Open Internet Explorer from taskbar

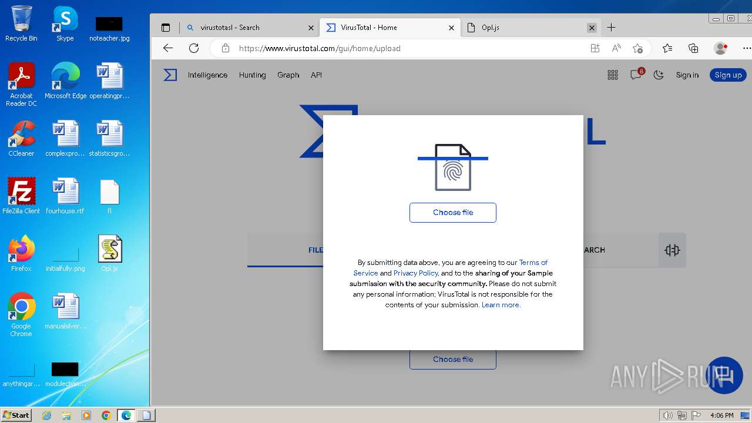point(47,415)
